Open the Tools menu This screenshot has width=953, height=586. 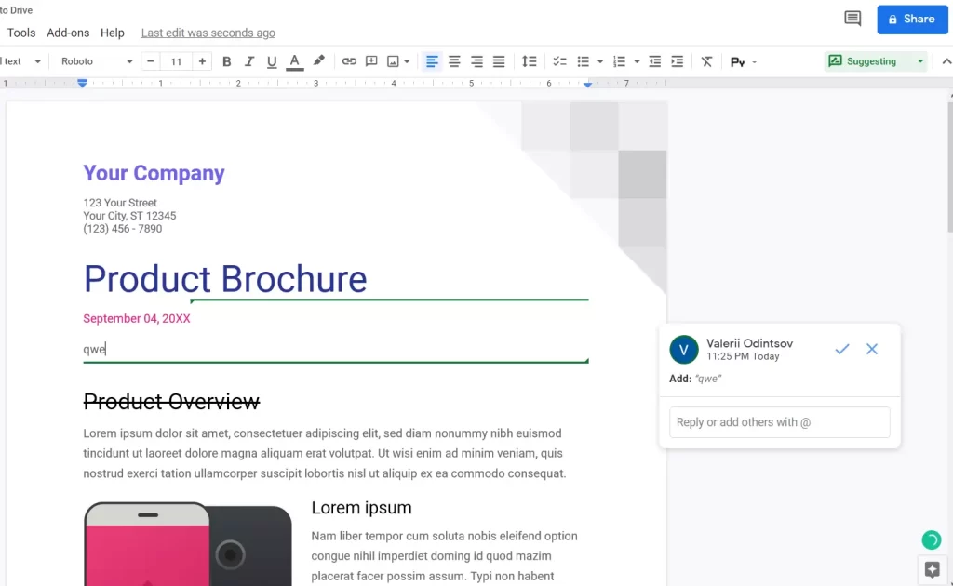point(21,33)
